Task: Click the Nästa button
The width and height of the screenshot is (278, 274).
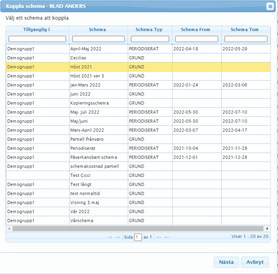Action: (x=226, y=262)
